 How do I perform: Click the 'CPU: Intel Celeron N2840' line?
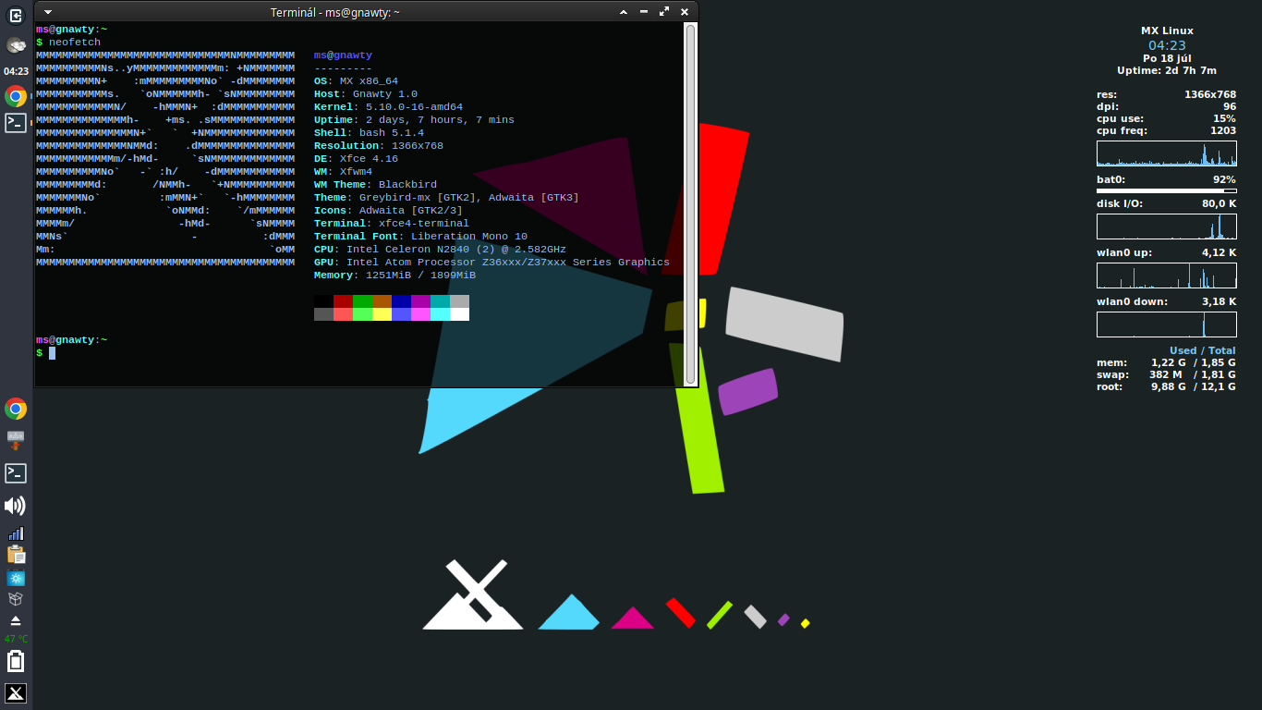[440, 250]
